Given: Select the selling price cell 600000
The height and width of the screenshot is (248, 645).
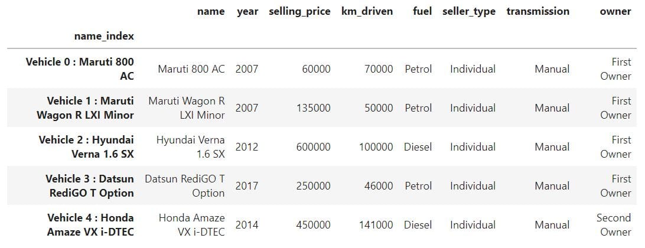Looking at the screenshot, I should point(313,147).
